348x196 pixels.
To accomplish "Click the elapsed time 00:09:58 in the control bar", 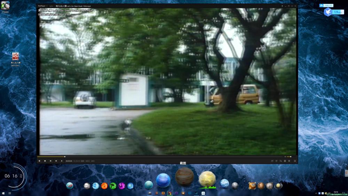I will tap(69, 161).
